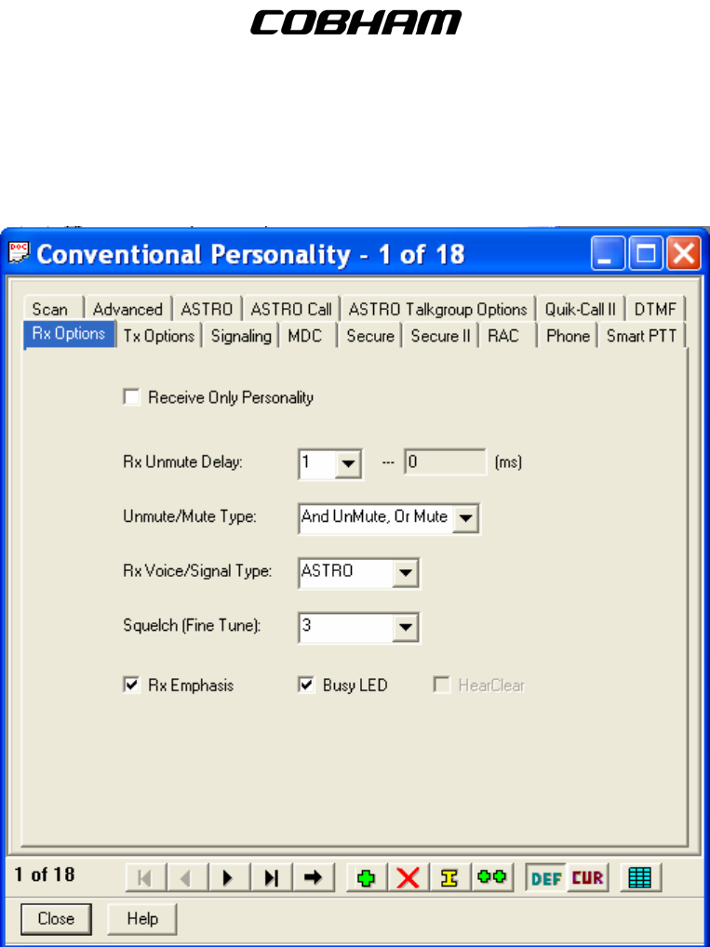This screenshot has height=947, width=710.
Task: Enable Receive Only Personality checkbox
Action: click(x=131, y=397)
